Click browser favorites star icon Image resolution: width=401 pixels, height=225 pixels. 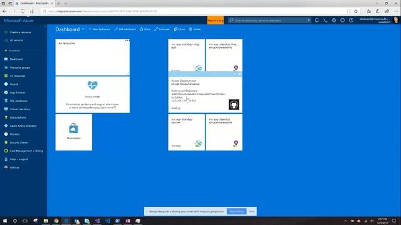(356, 11)
